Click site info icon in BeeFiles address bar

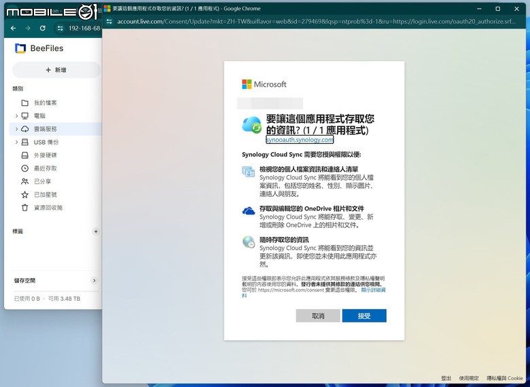click(60, 29)
